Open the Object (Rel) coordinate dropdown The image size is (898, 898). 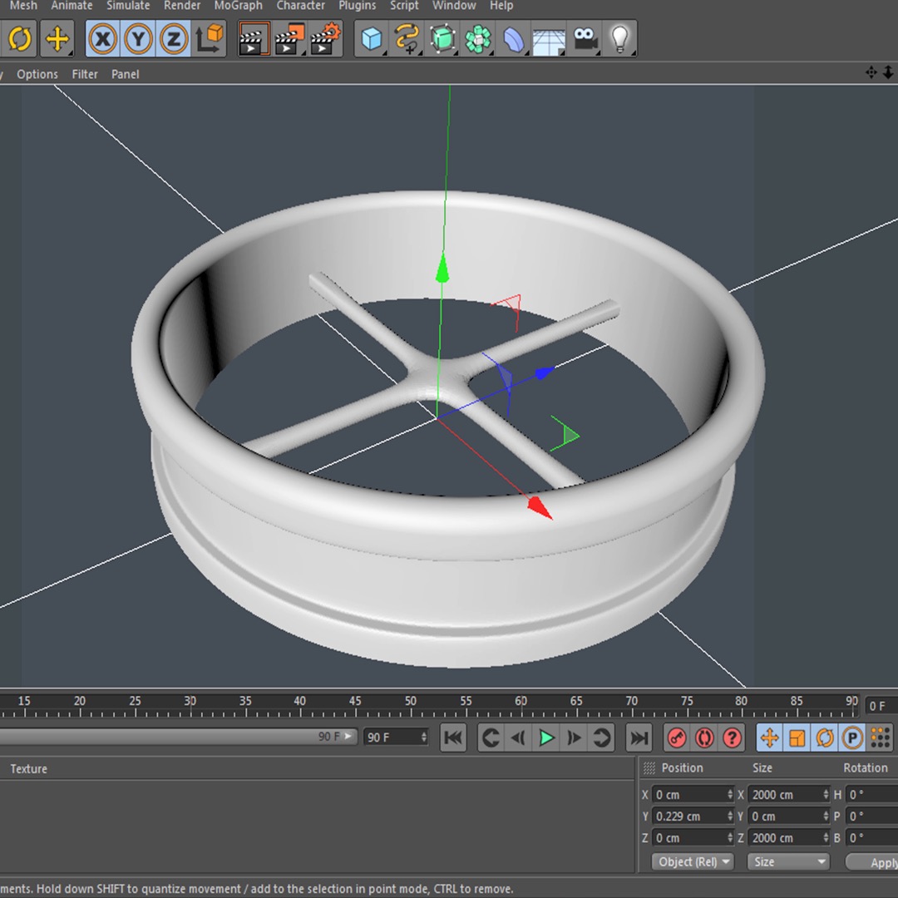[x=693, y=862]
